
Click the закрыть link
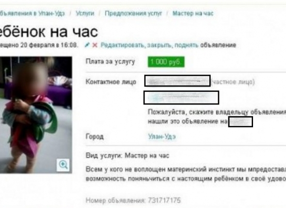coord(159,45)
